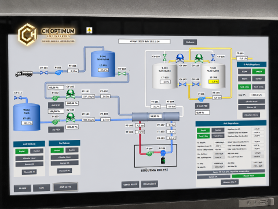Click valve CV-111 above the Water Tank
Image resolution: width=278 pixels, height=209 pixels.
tap(18, 98)
